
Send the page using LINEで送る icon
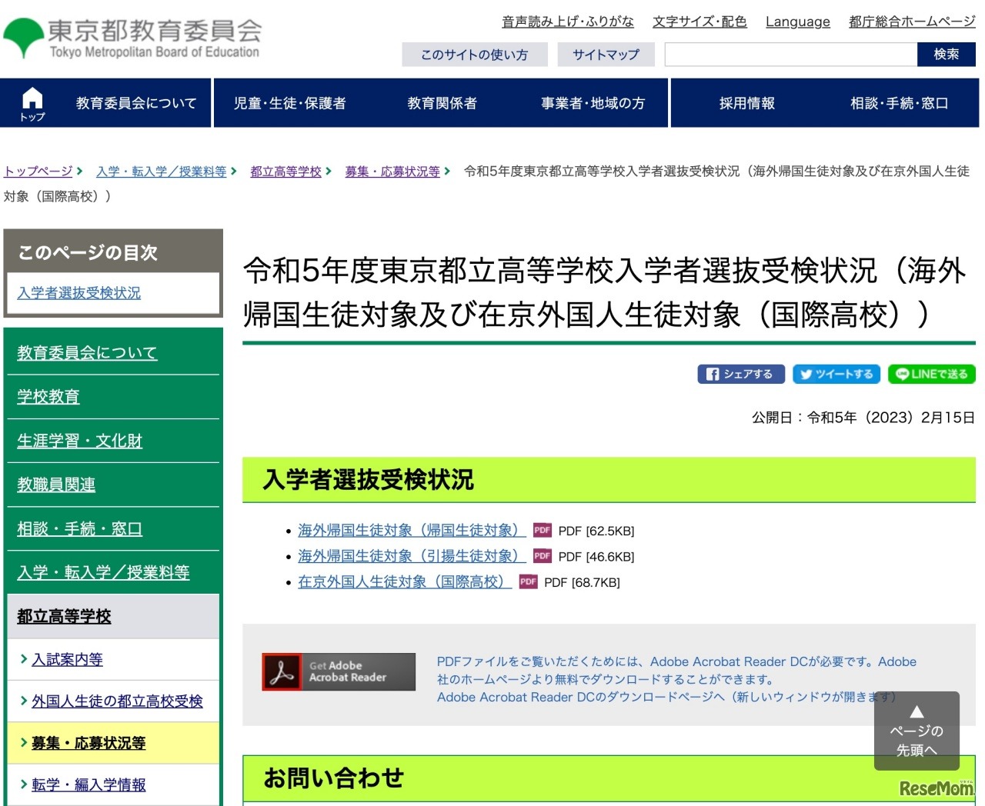tap(931, 374)
